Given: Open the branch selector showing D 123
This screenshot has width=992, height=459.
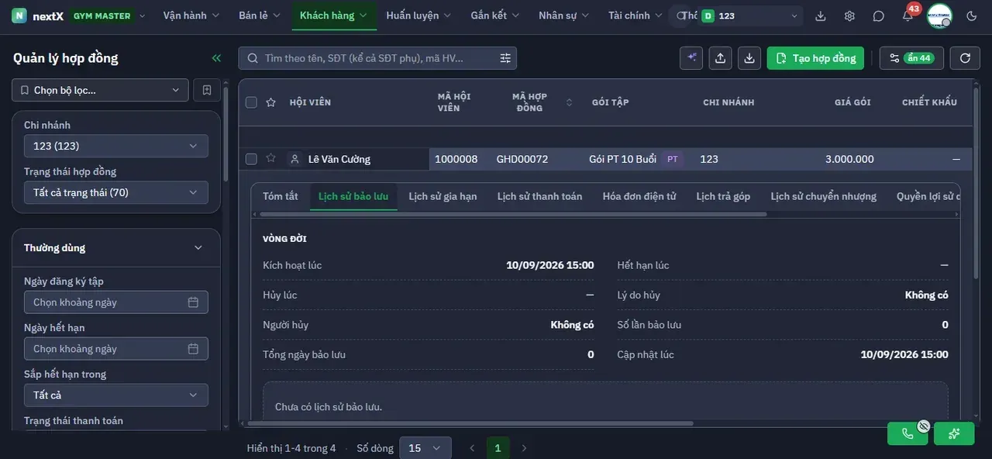Looking at the screenshot, I should click(750, 16).
